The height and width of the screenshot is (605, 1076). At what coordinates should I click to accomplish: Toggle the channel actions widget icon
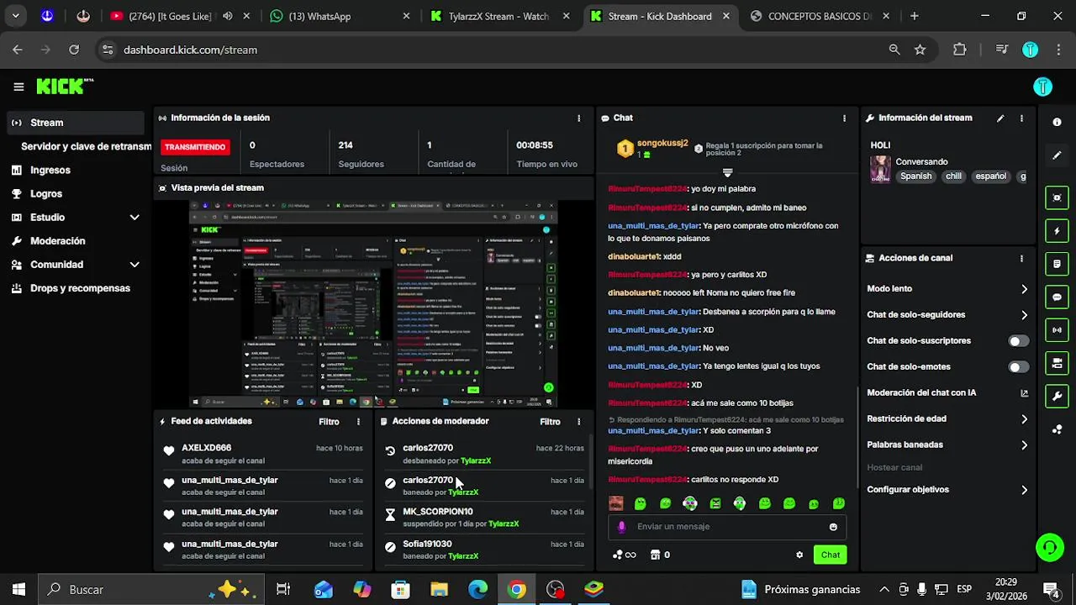[1057, 363]
